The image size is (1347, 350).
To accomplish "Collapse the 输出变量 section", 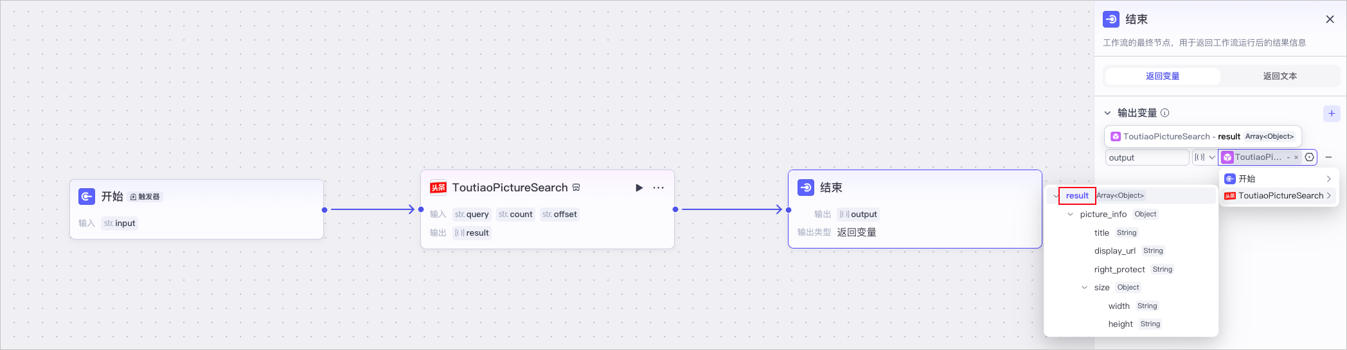I will [1107, 113].
